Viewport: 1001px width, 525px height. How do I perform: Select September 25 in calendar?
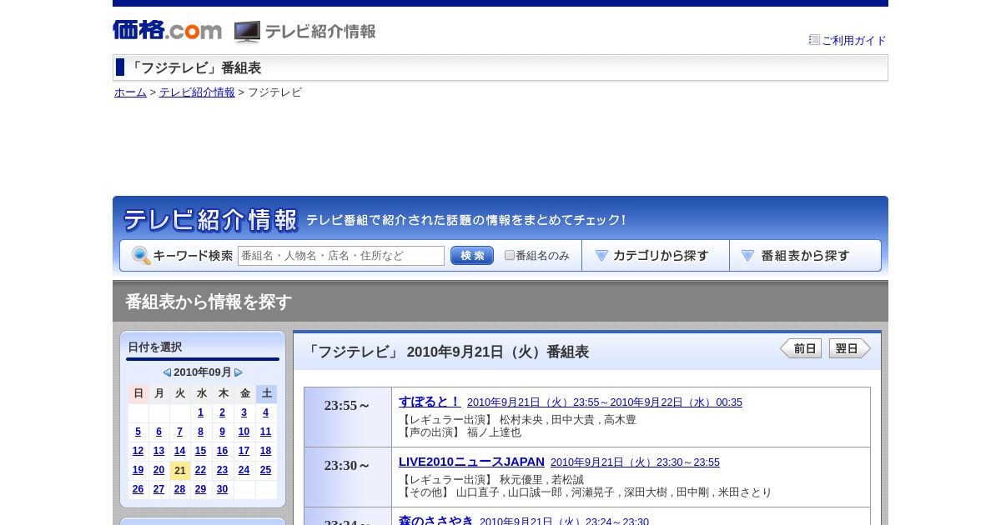coord(266,470)
